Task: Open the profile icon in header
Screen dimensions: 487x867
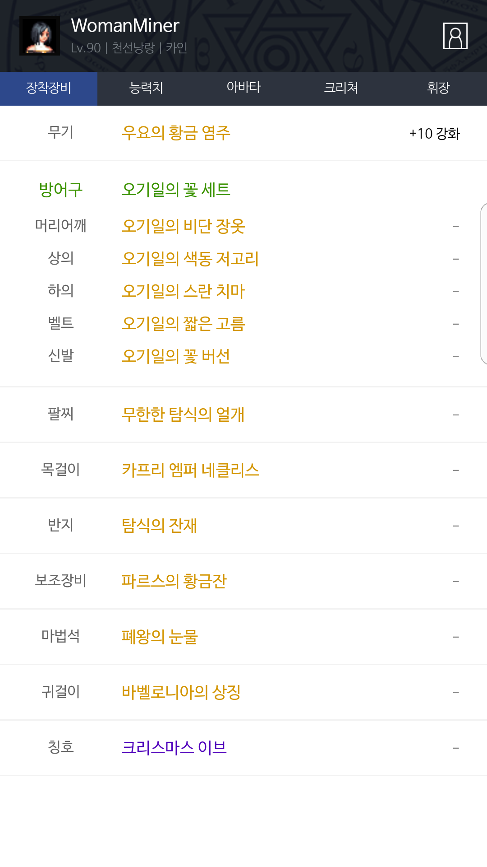Action: 455,36
